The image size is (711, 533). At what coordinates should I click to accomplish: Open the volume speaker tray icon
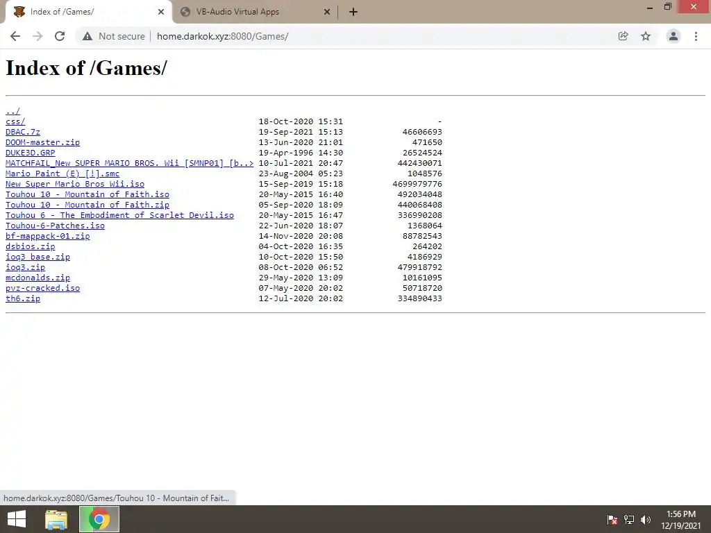click(646, 520)
